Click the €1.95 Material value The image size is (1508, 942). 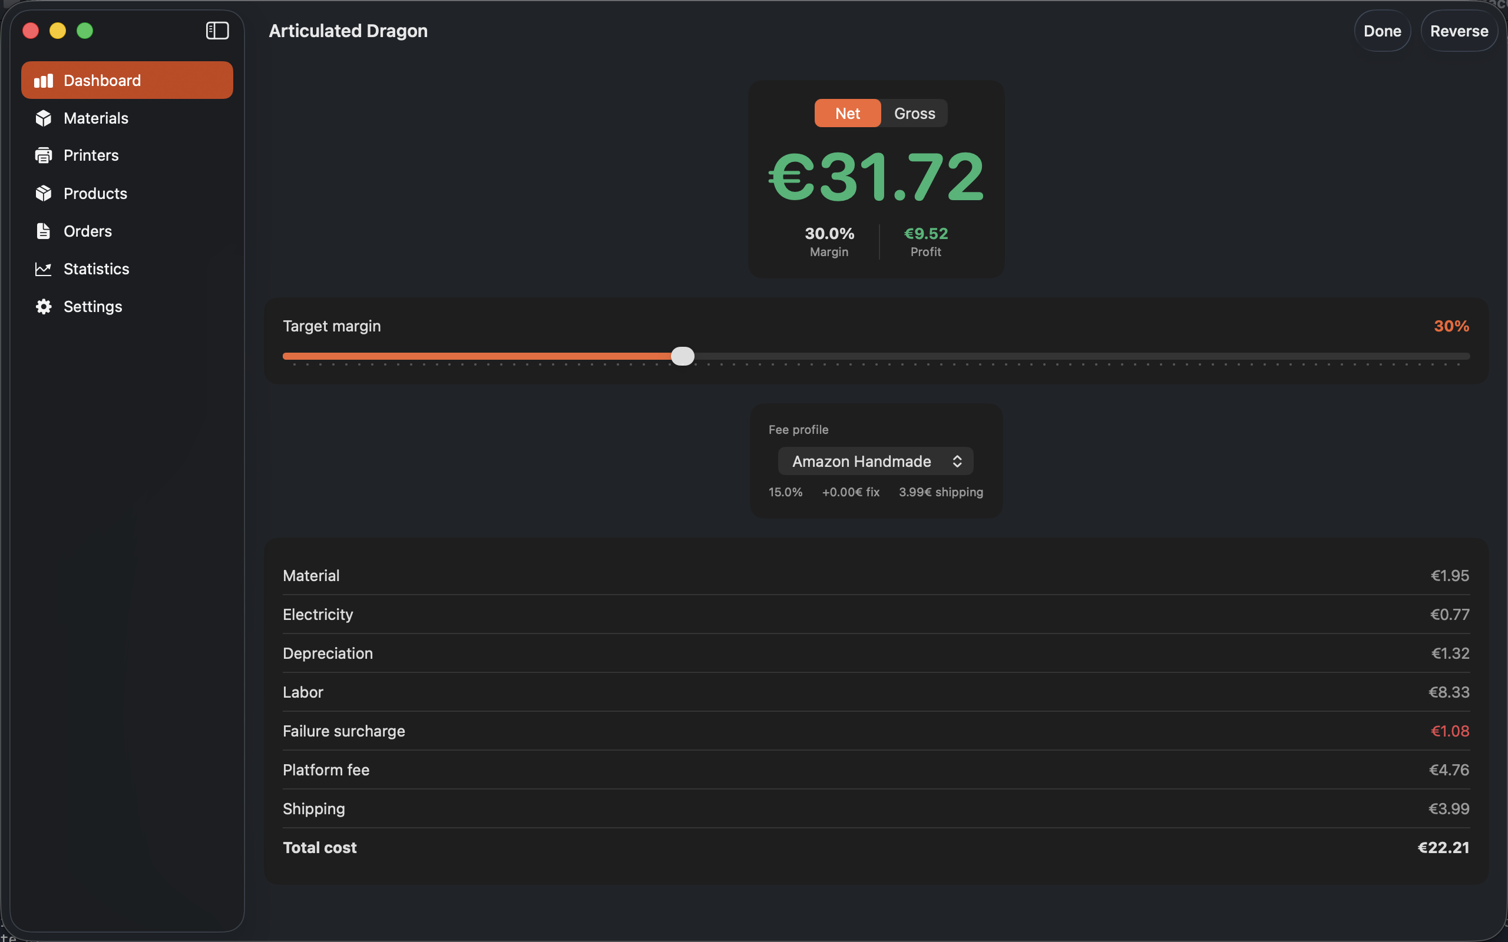click(x=1450, y=576)
